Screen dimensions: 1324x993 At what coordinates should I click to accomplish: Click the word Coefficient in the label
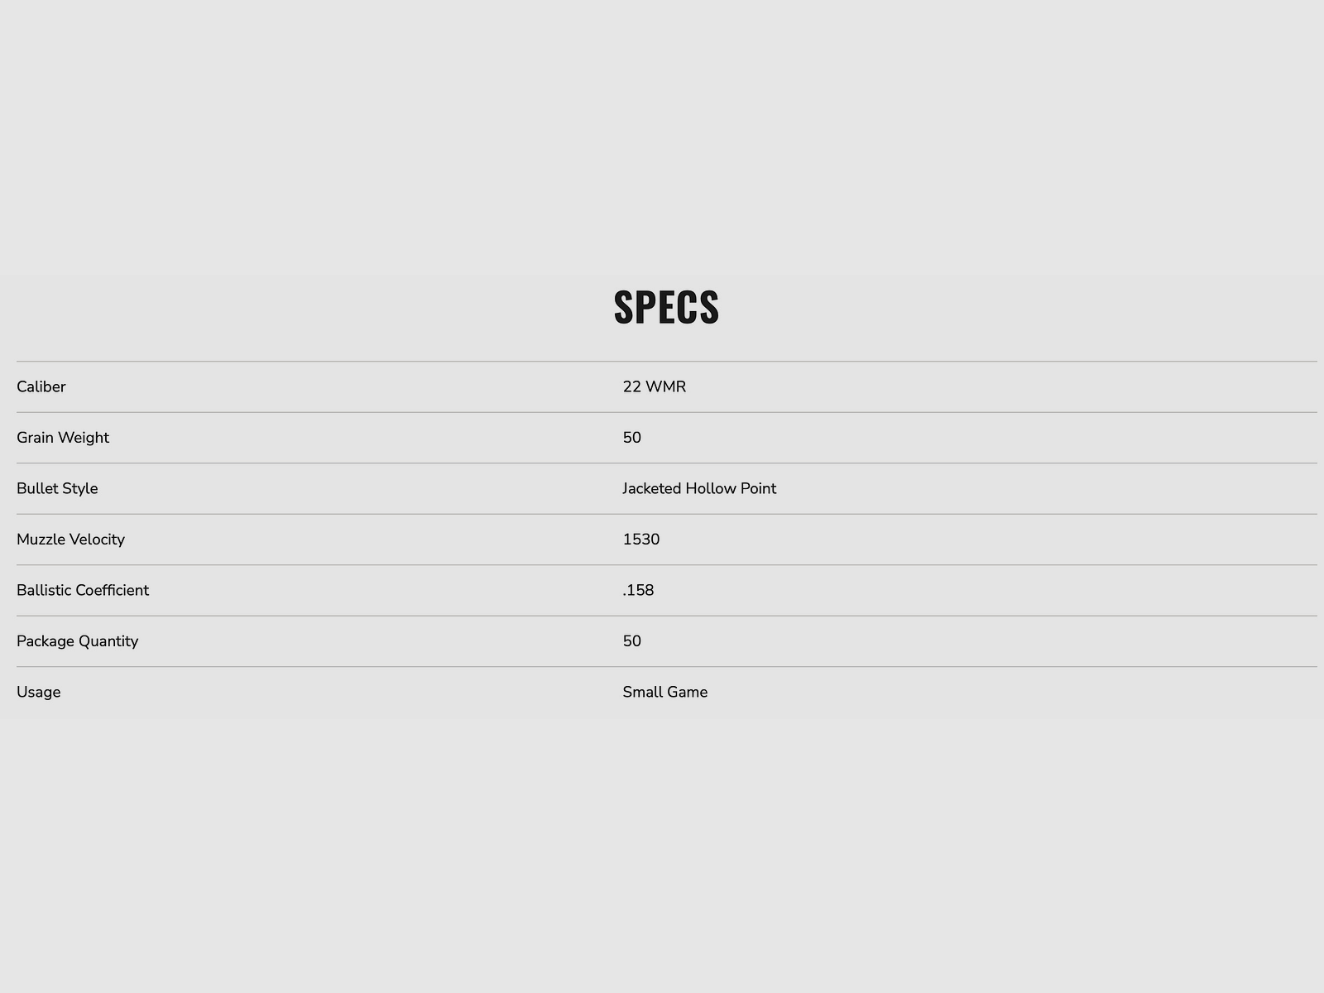click(x=112, y=590)
